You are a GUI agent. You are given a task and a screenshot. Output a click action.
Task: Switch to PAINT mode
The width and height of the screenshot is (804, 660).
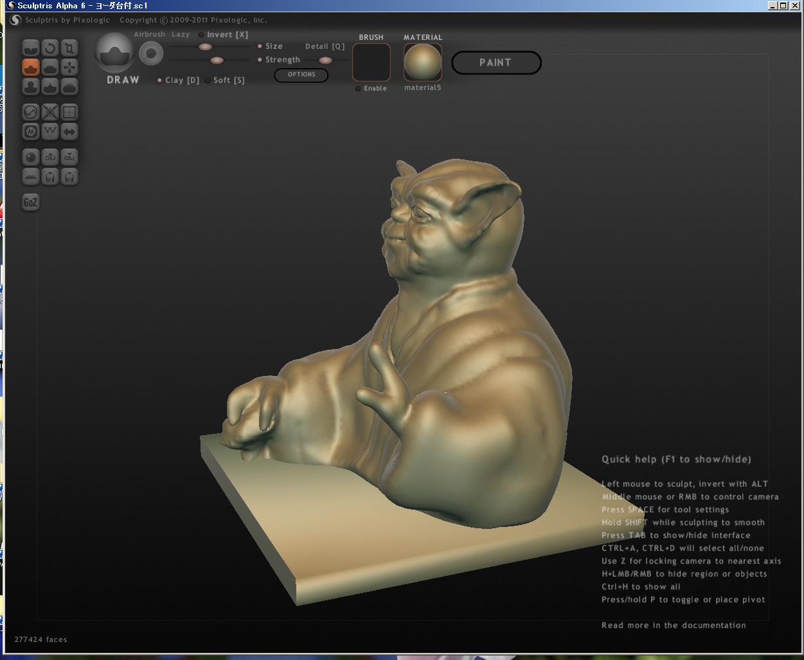496,63
